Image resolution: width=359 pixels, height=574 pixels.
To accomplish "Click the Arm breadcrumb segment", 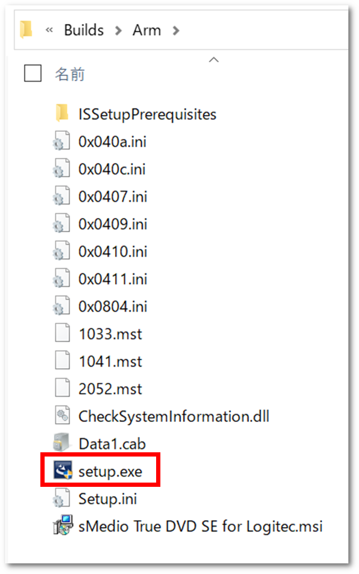I will point(147,30).
